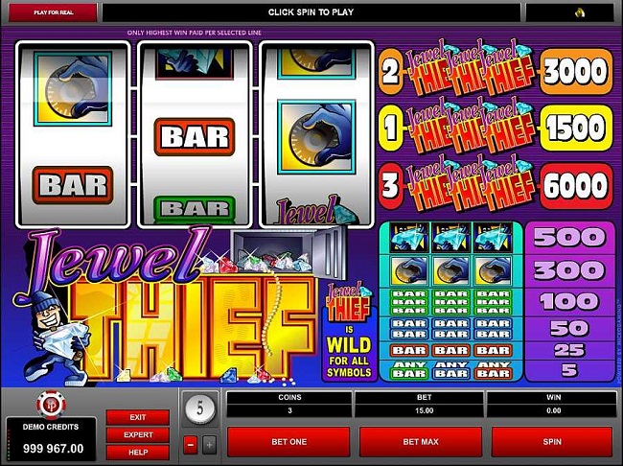Screen dimensions: 623x466
Task: Start the reels with the SPIN button
Action: (x=552, y=442)
